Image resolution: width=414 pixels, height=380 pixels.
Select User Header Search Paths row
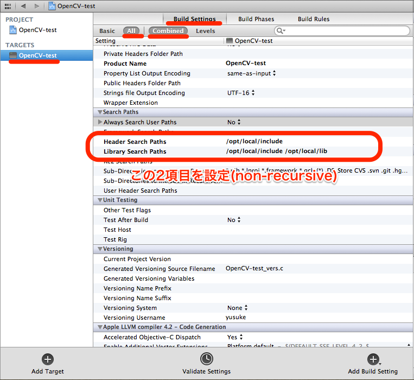[x=253, y=191]
